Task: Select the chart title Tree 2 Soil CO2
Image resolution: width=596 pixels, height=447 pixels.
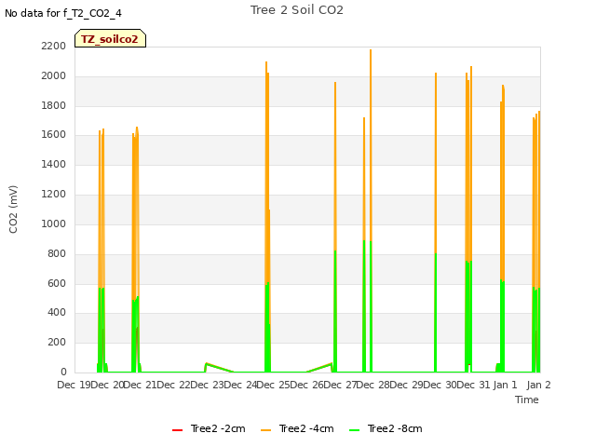Action: (296, 10)
